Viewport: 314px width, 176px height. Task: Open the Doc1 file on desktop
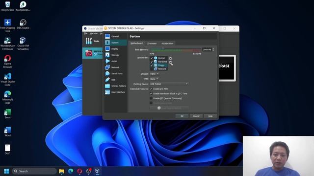(8, 150)
